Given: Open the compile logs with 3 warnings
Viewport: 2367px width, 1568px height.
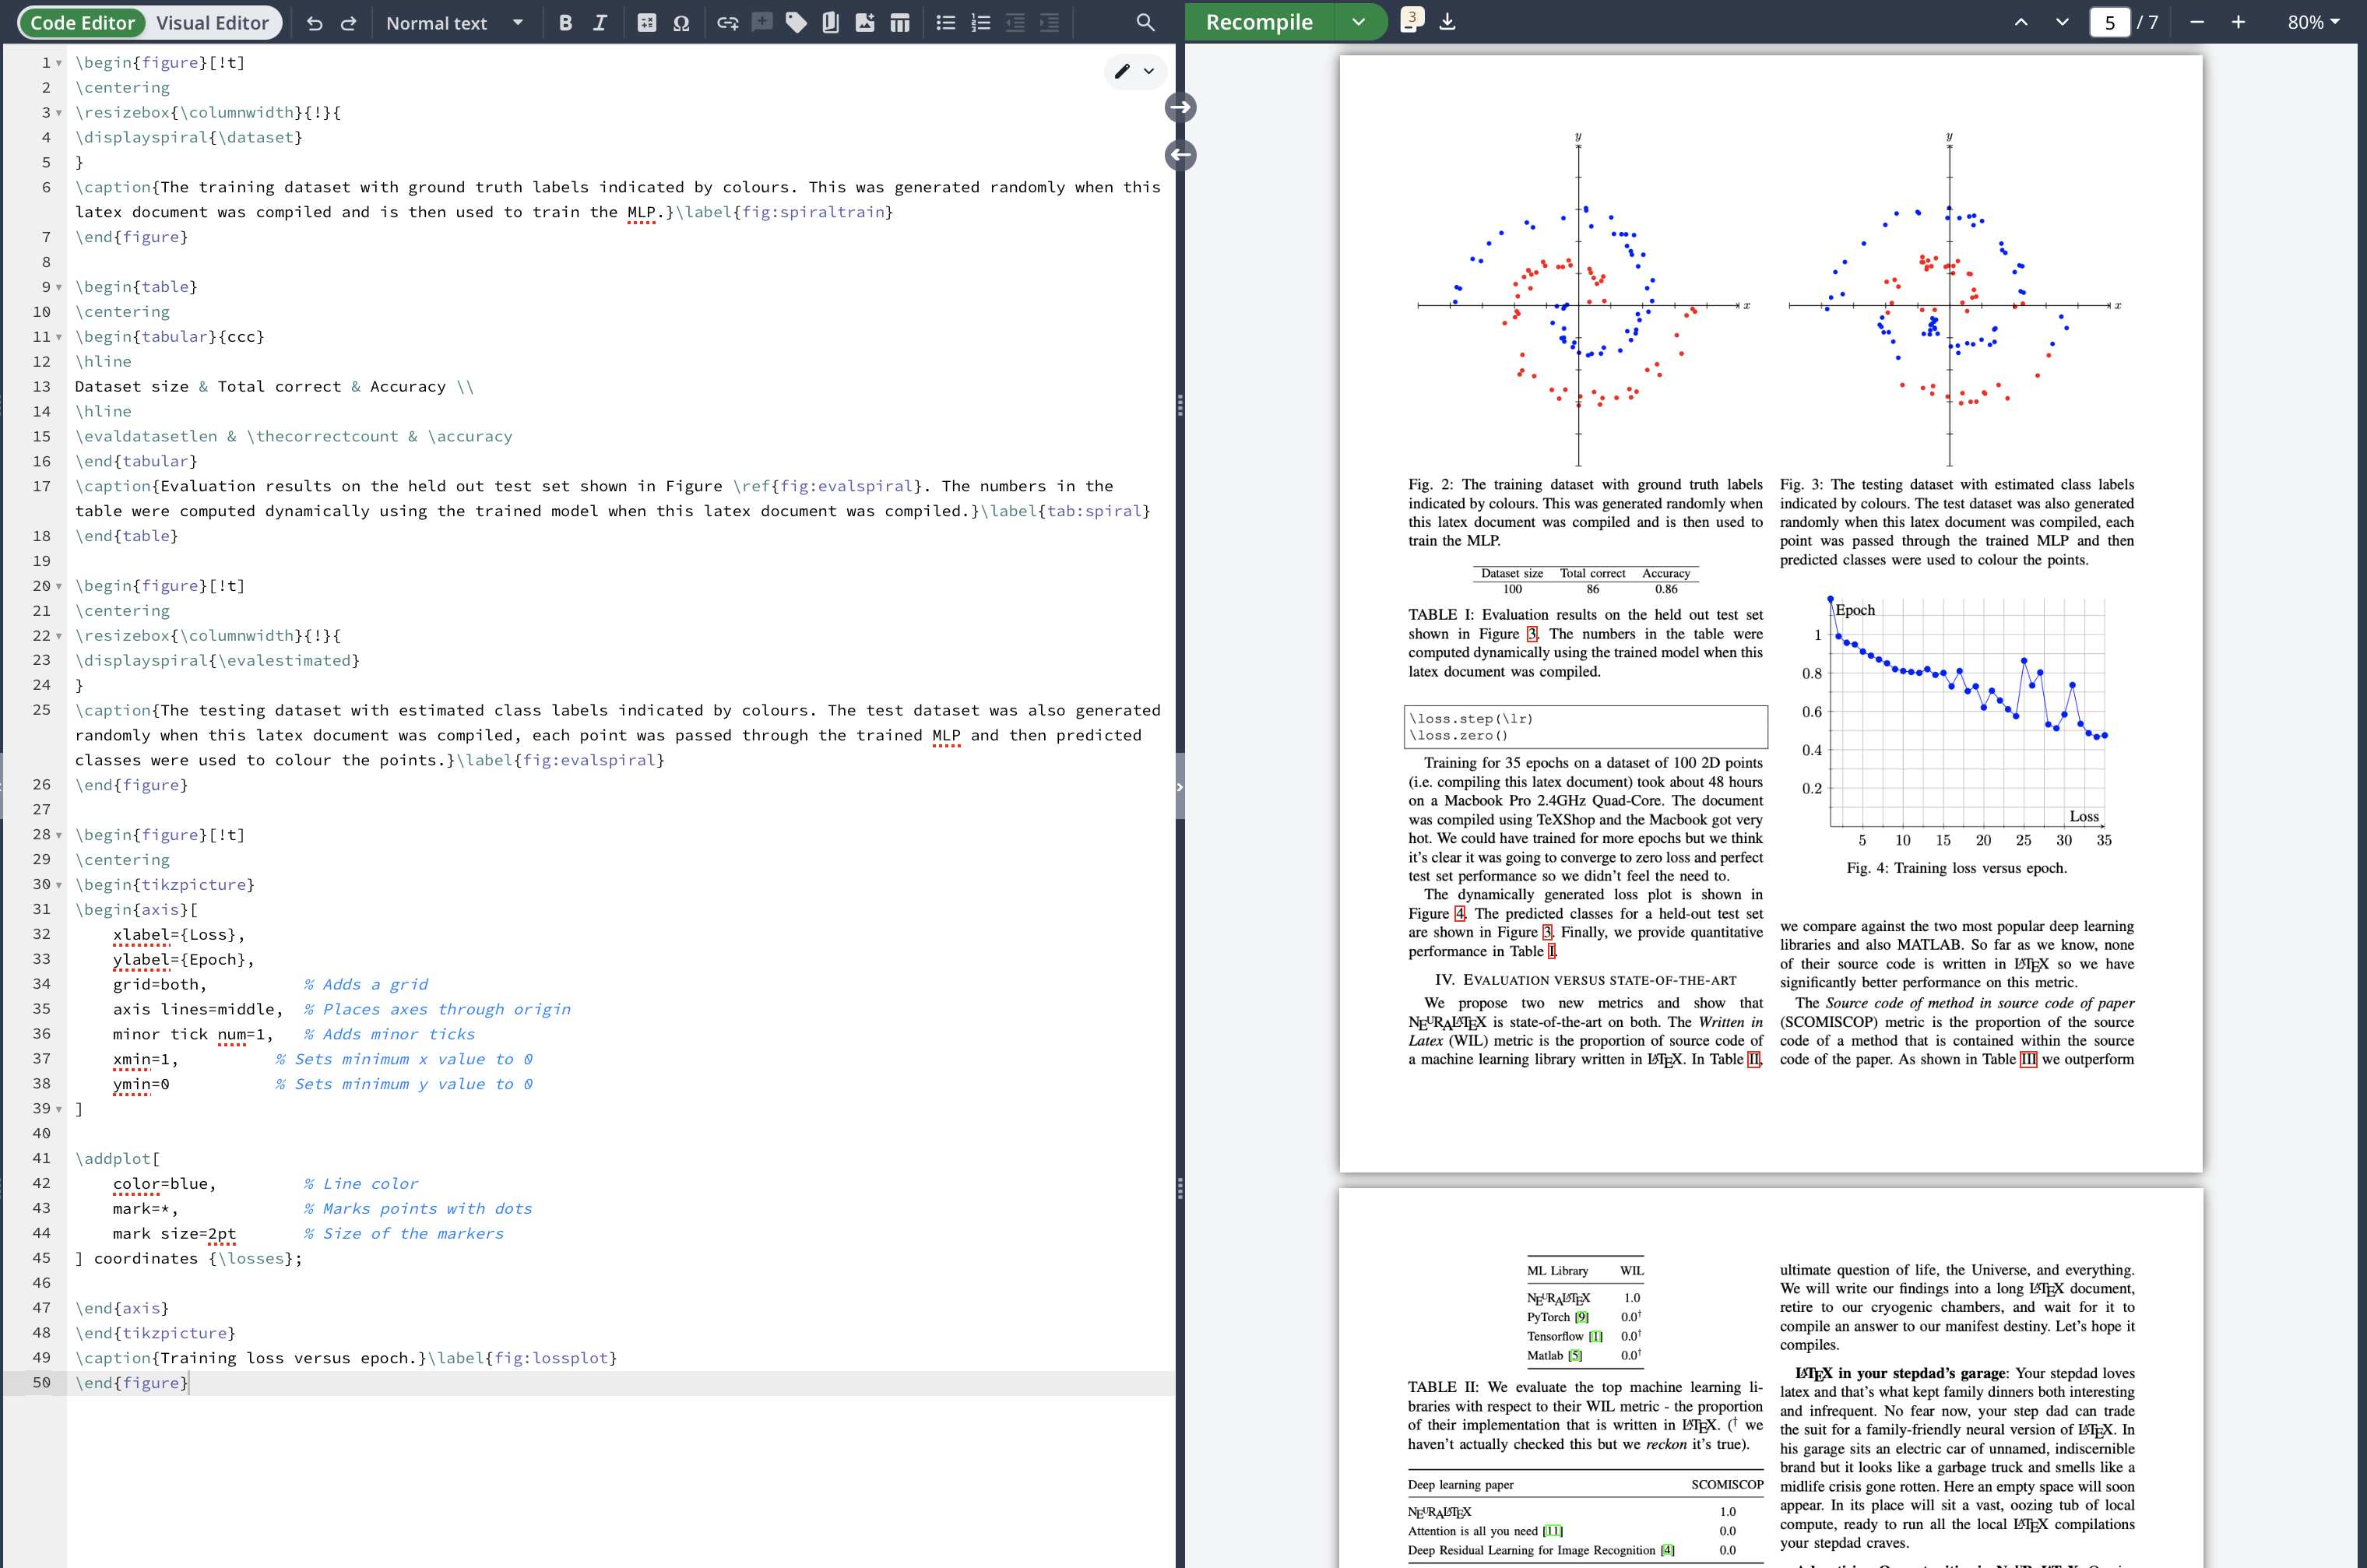Looking at the screenshot, I should [1411, 20].
